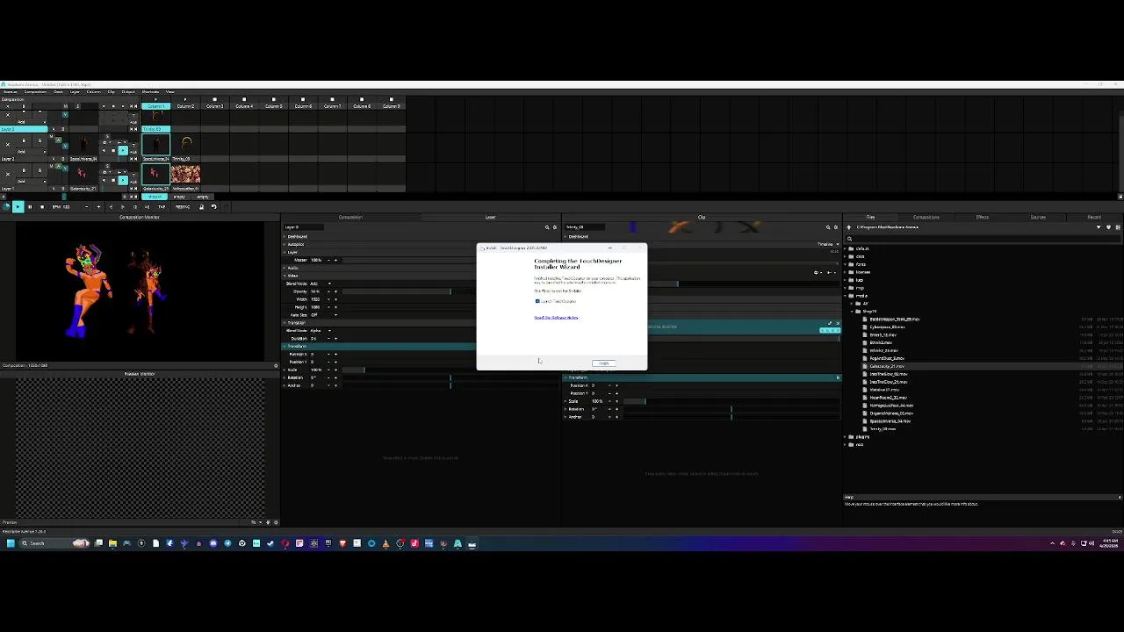Click the gear icon in Layer panel header
Image resolution: width=1124 pixels, height=632 pixels.
554,227
